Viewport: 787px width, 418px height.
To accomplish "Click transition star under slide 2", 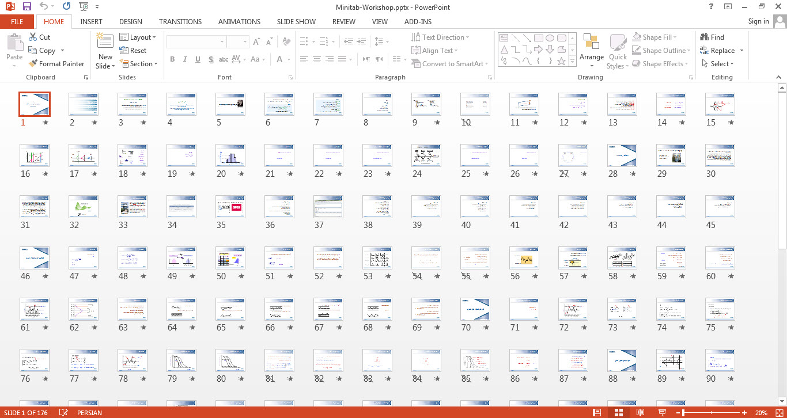I will pyautogui.click(x=94, y=123).
